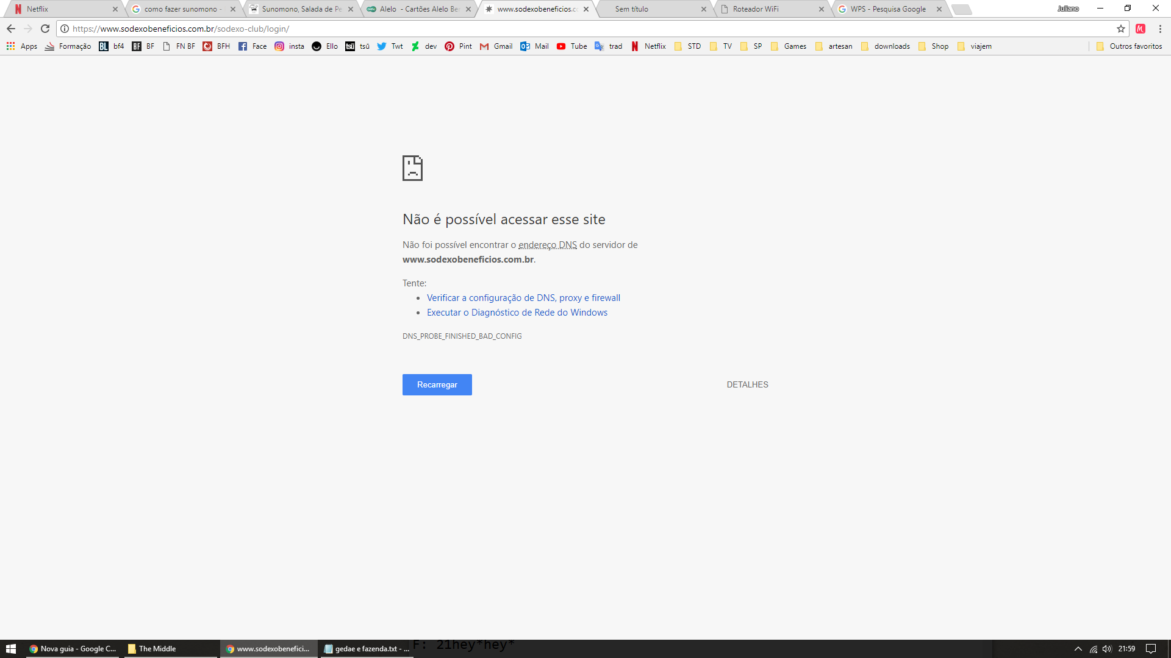Open the red M extension icon
1171x658 pixels.
click(x=1141, y=29)
